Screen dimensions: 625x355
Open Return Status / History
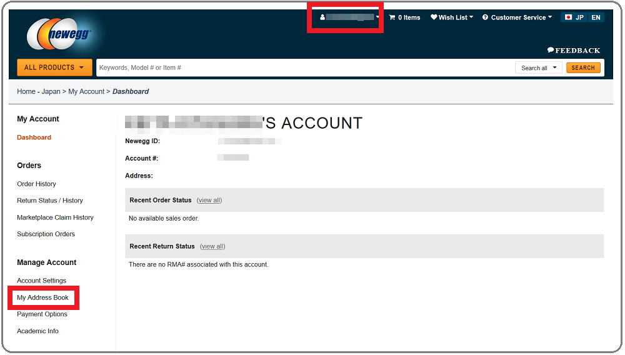(x=50, y=201)
